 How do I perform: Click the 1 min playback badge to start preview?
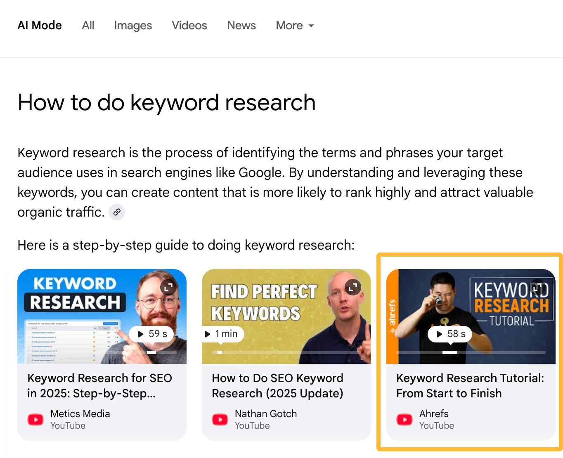click(x=222, y=334)
